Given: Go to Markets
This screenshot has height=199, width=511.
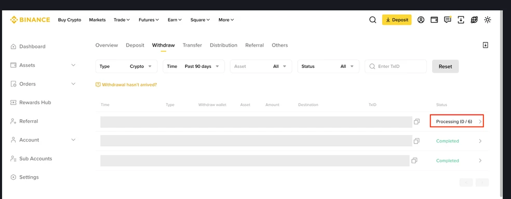Looking at the screenshot, I should (98, 20).
